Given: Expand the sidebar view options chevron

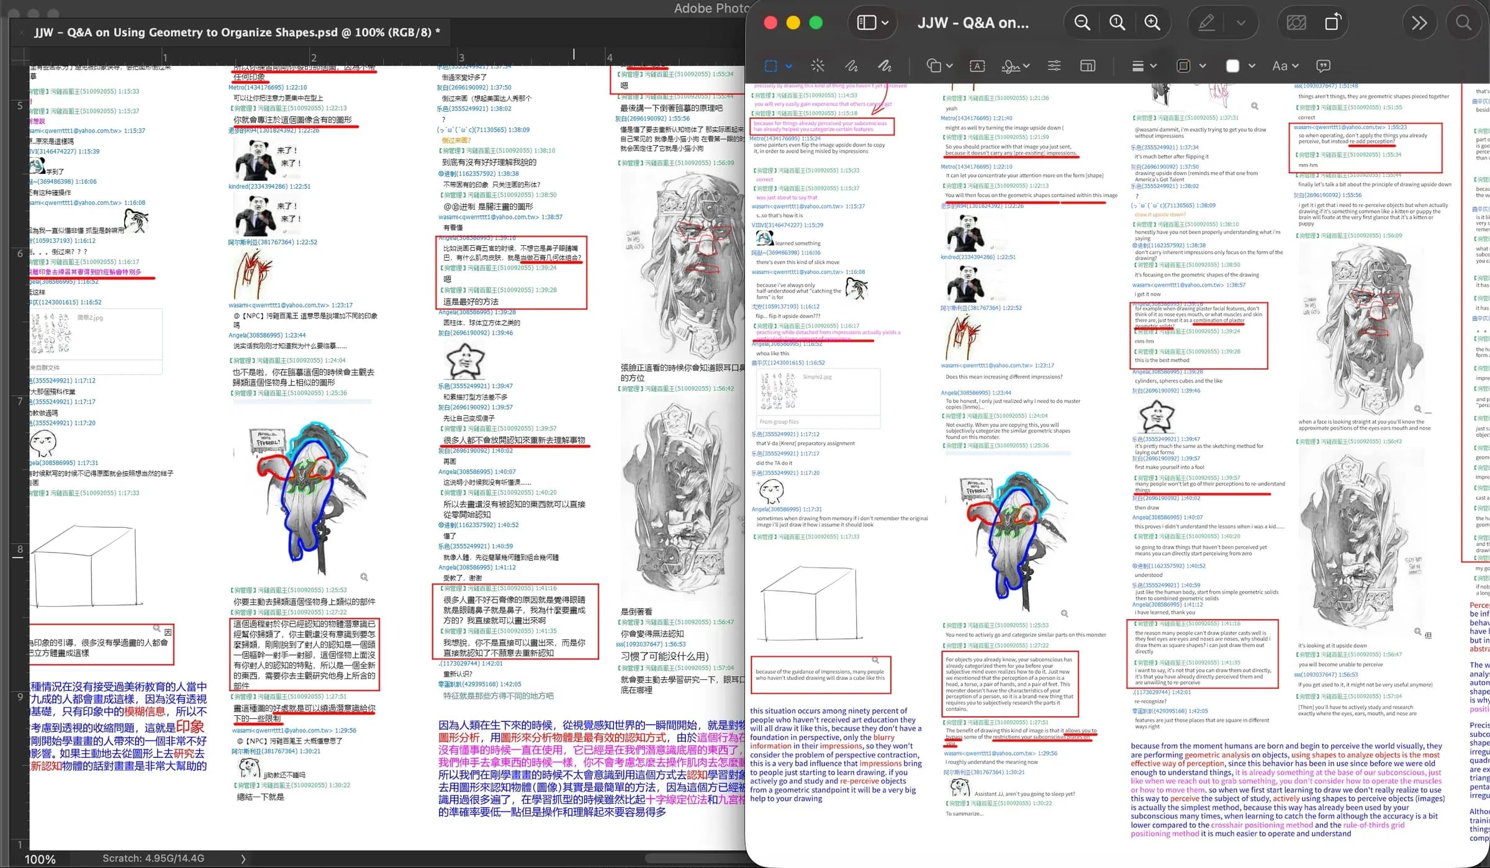Looking at the screenshot, I should [885, 23].
